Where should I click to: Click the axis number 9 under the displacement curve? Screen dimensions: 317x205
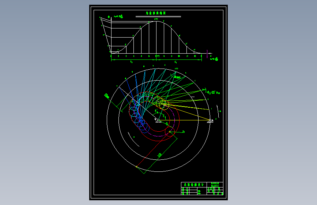(x=171, y=56)
